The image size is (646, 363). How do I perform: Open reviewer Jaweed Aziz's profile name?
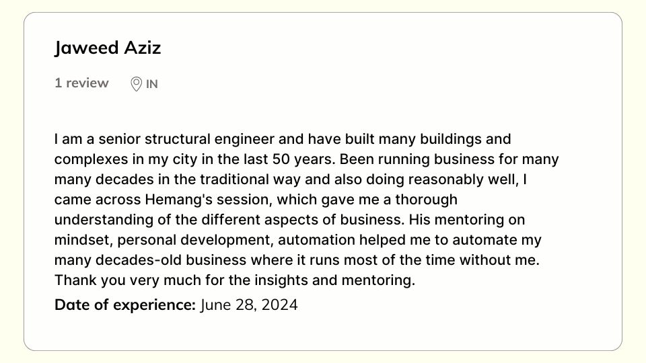click(108, 48)
